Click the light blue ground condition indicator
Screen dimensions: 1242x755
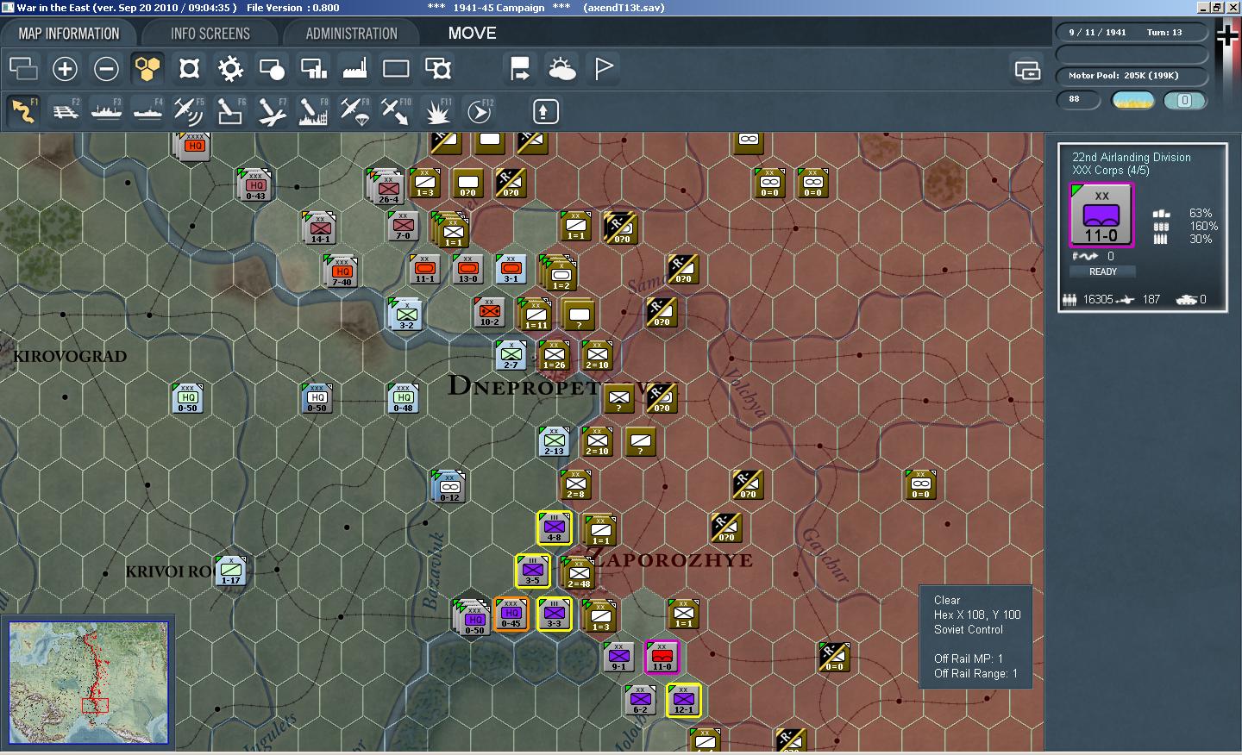point(1184,101)
